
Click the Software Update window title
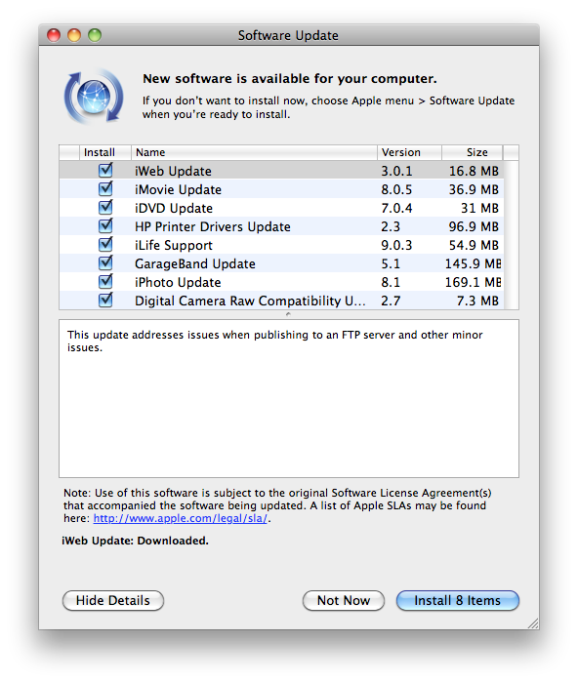[x=288, y=35]
